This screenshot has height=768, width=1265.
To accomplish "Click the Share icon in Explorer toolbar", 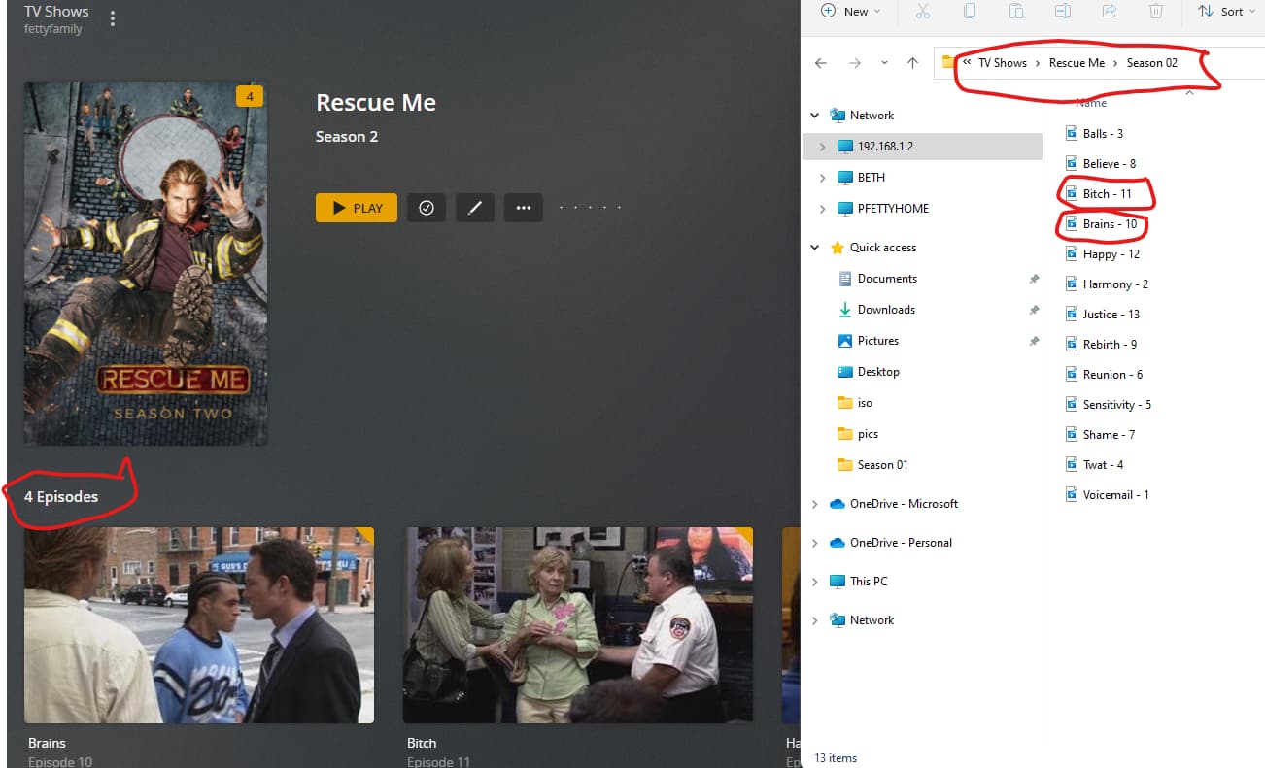I will tap(1110, 12).
